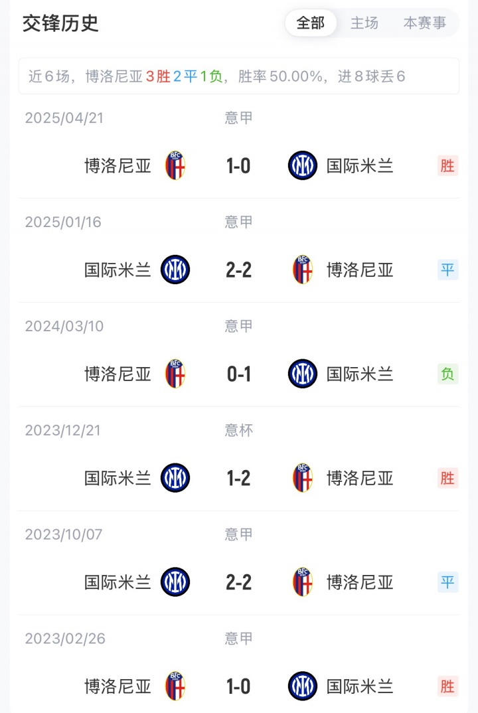Tap the head-to-head summary stats box
Viewport: 478px width, 713px height.
pos(238,76)
